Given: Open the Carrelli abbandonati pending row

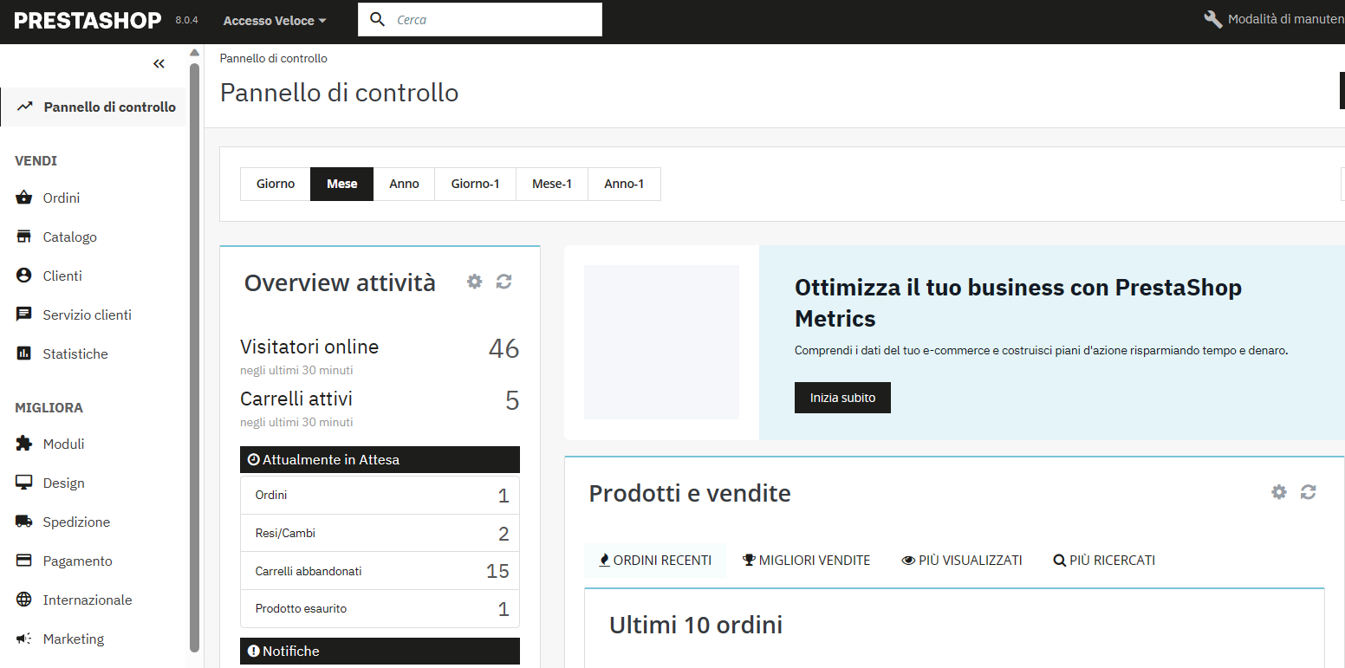Looking at the screenshot, I should coord(380,571).
